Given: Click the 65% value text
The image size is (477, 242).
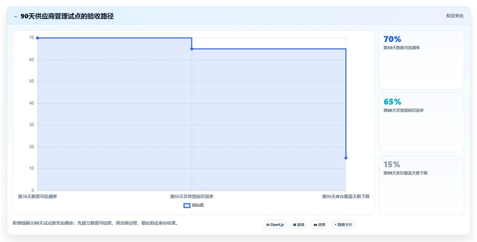Looking at the screenshot, I should (392, 102).
